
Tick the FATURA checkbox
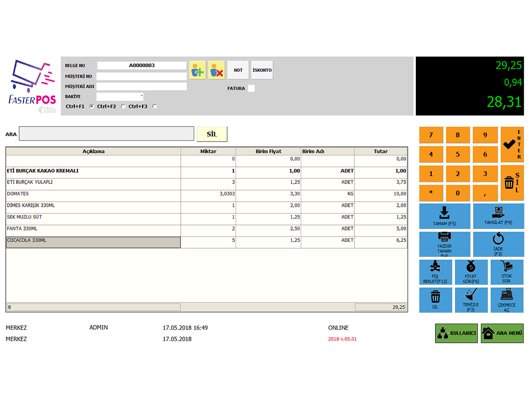click(251, 88)
